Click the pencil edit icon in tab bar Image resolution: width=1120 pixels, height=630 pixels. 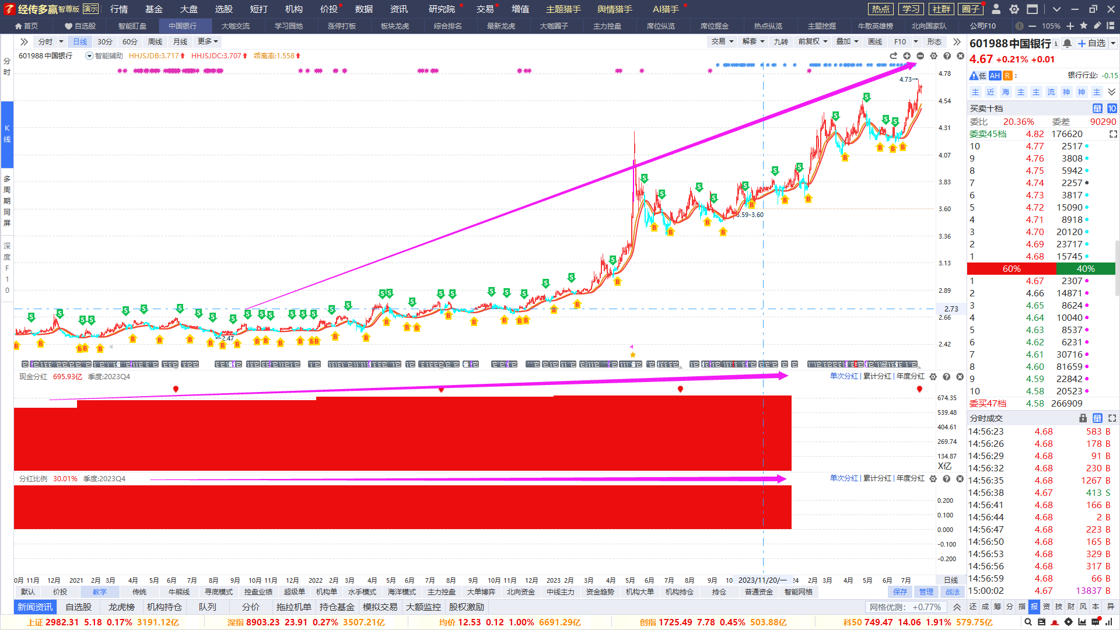[1097, 26]
